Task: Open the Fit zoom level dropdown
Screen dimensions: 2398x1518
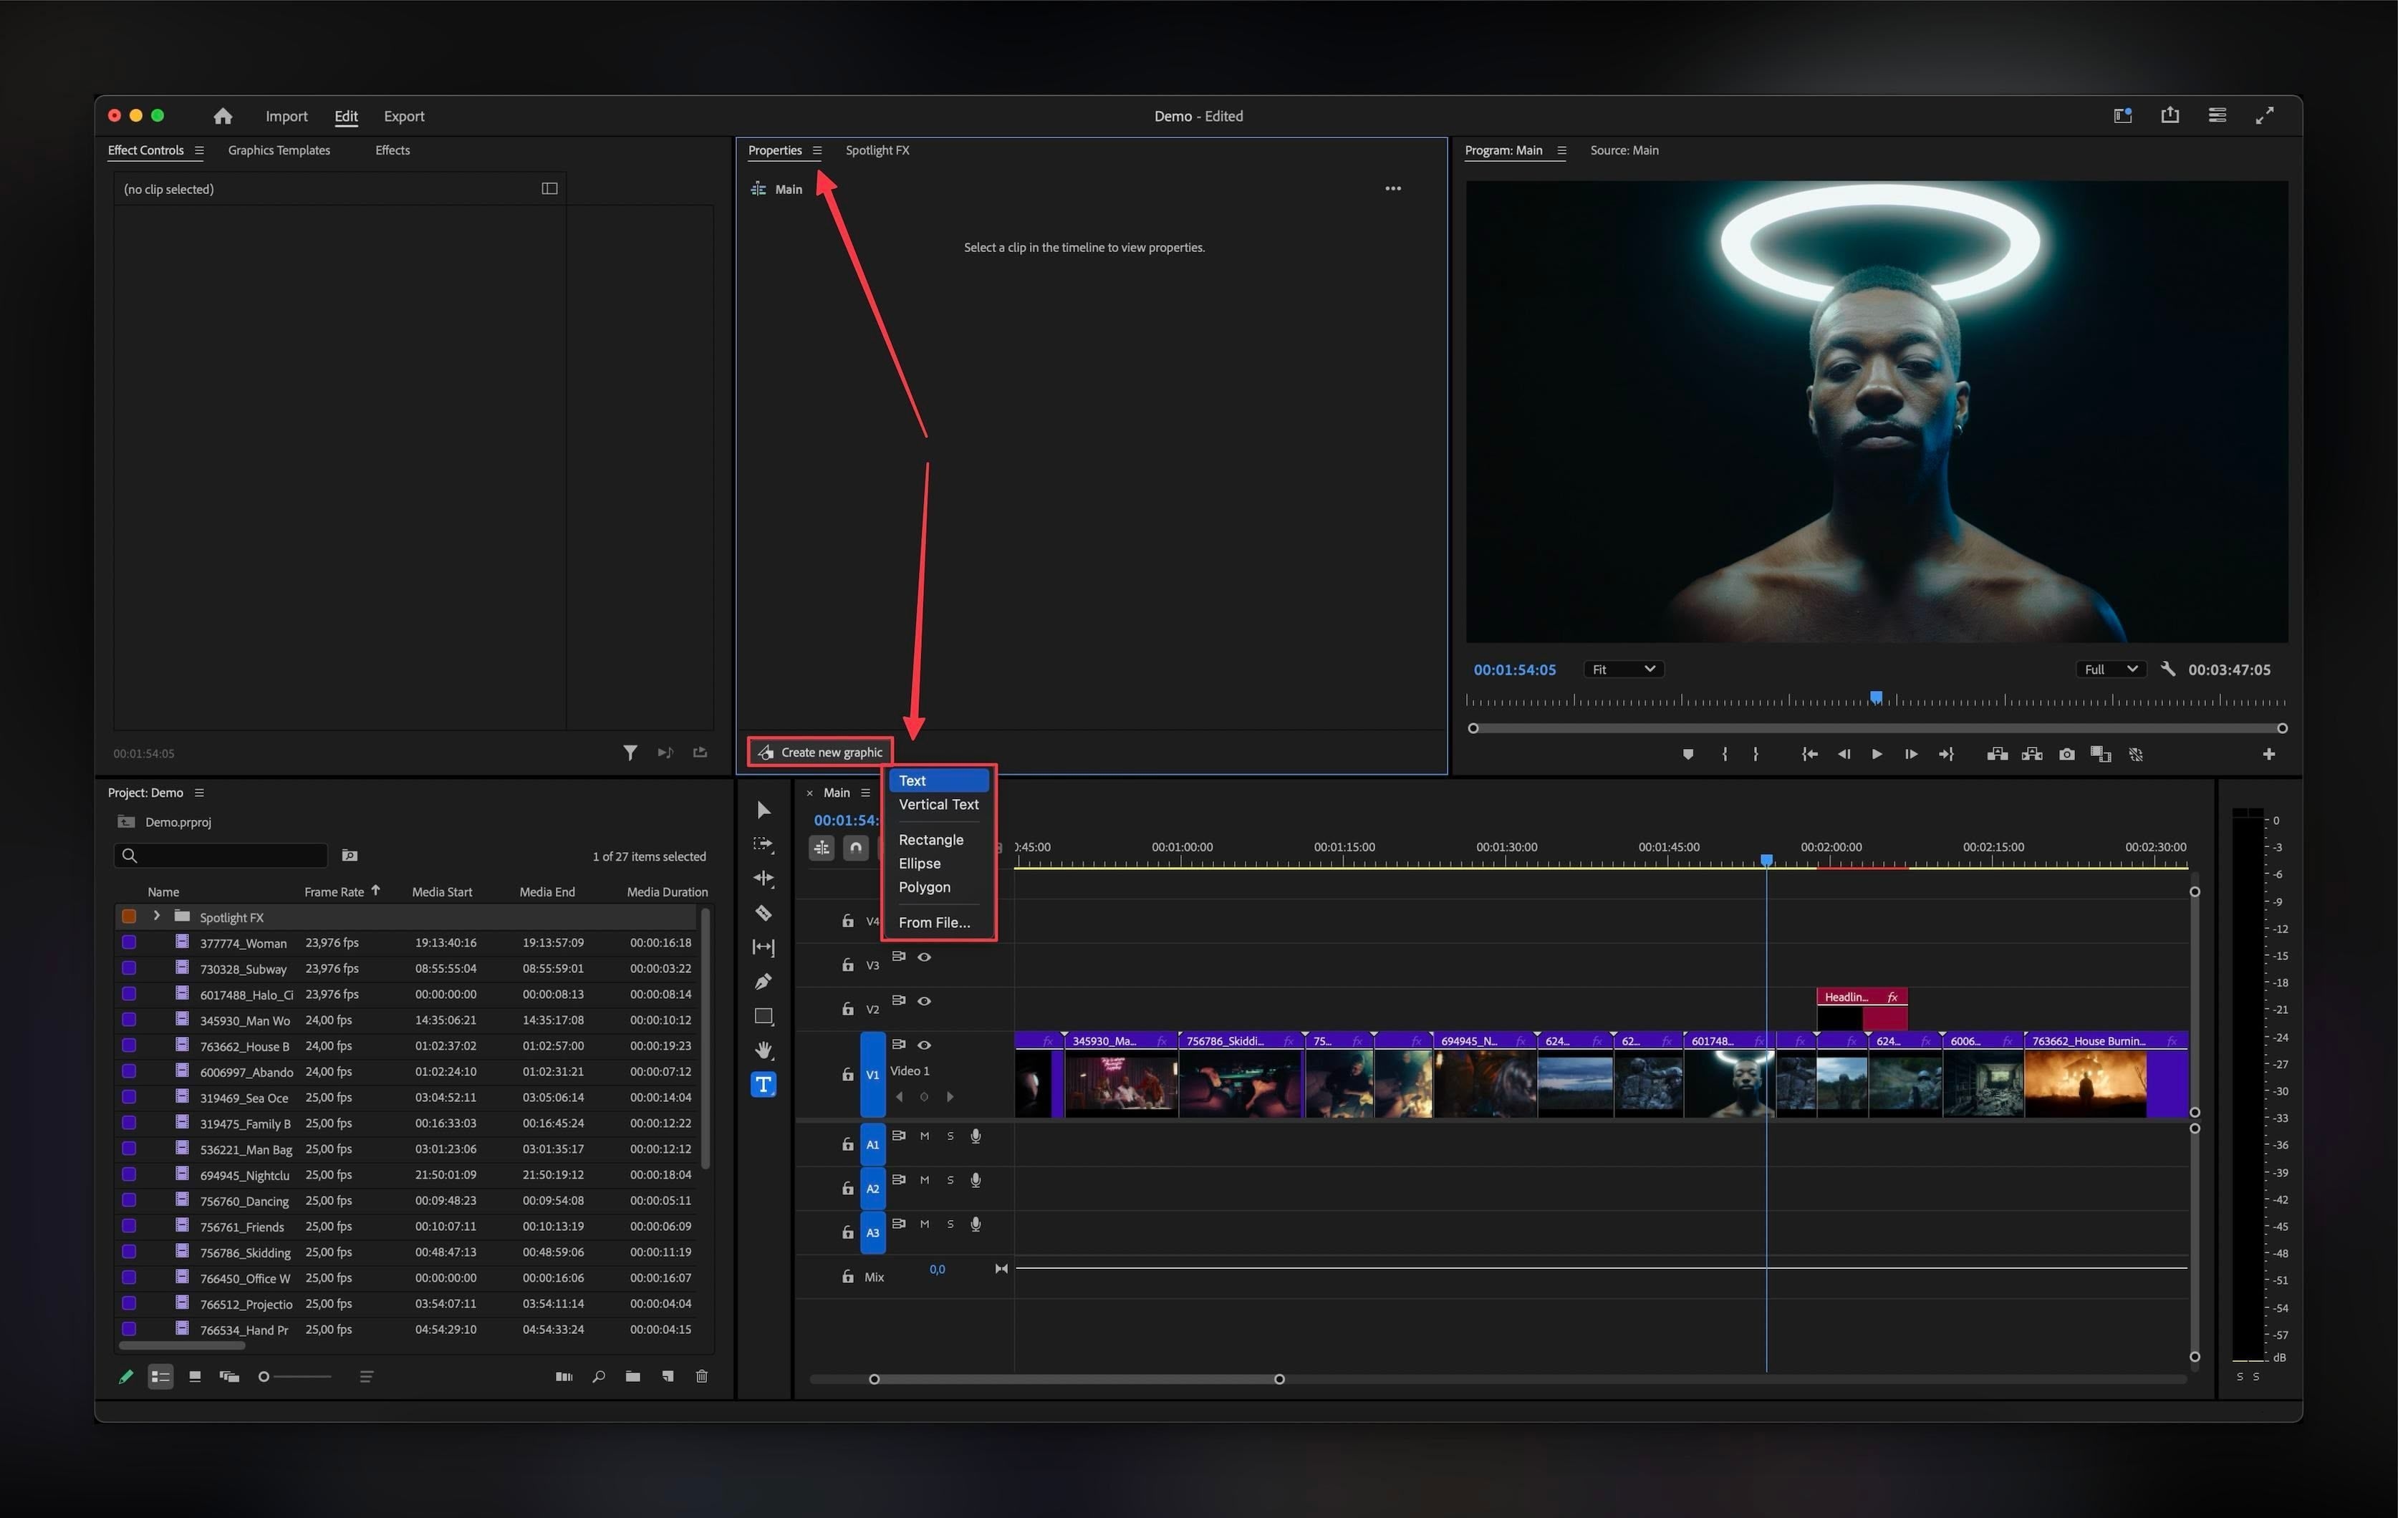Action: pyautogui.click(x=1623, y=669)
